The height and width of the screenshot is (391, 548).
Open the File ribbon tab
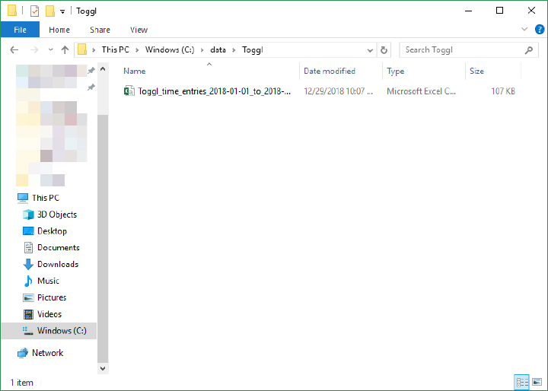[20, 30]
